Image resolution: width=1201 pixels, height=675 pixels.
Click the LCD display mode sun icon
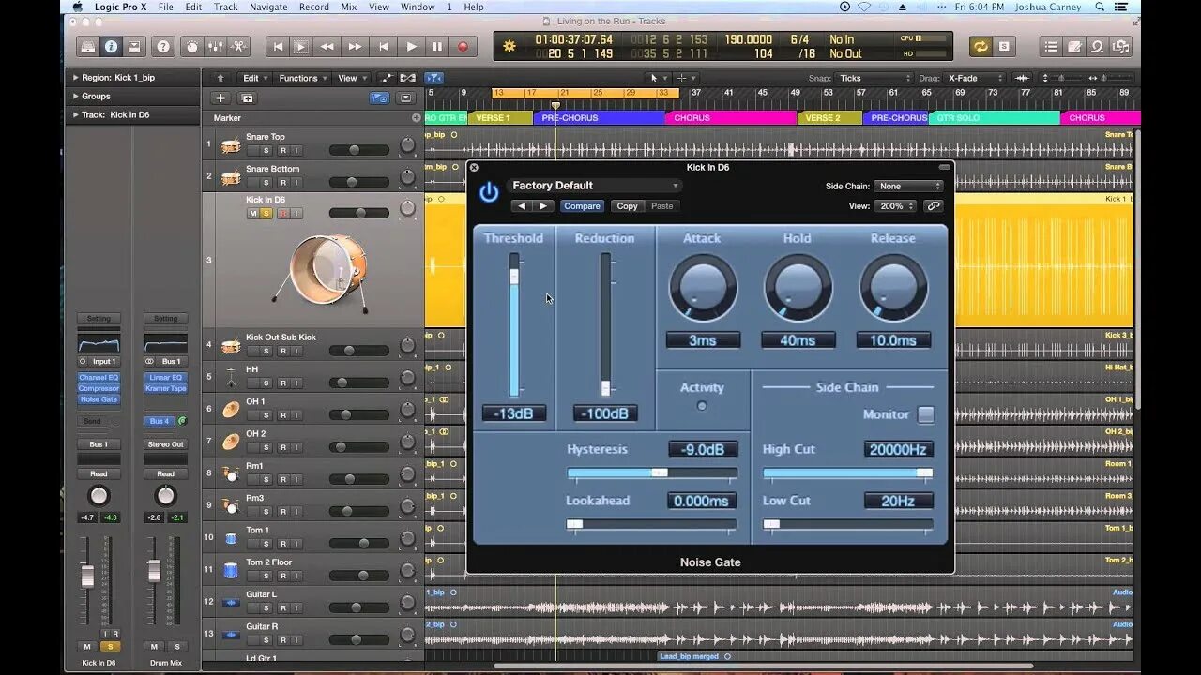[x=509, y=46]
